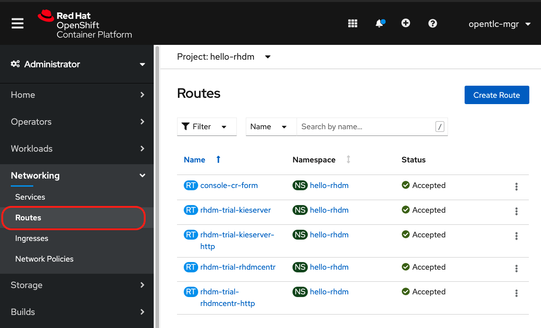
Task: Expand the Workloads navigation section
Action: [x=77, y=149]
